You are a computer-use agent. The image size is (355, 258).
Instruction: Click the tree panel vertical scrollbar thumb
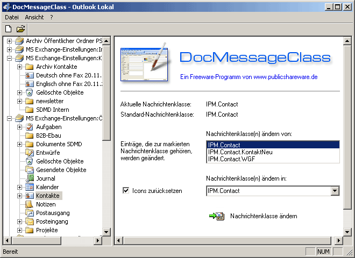coord(106,92)
